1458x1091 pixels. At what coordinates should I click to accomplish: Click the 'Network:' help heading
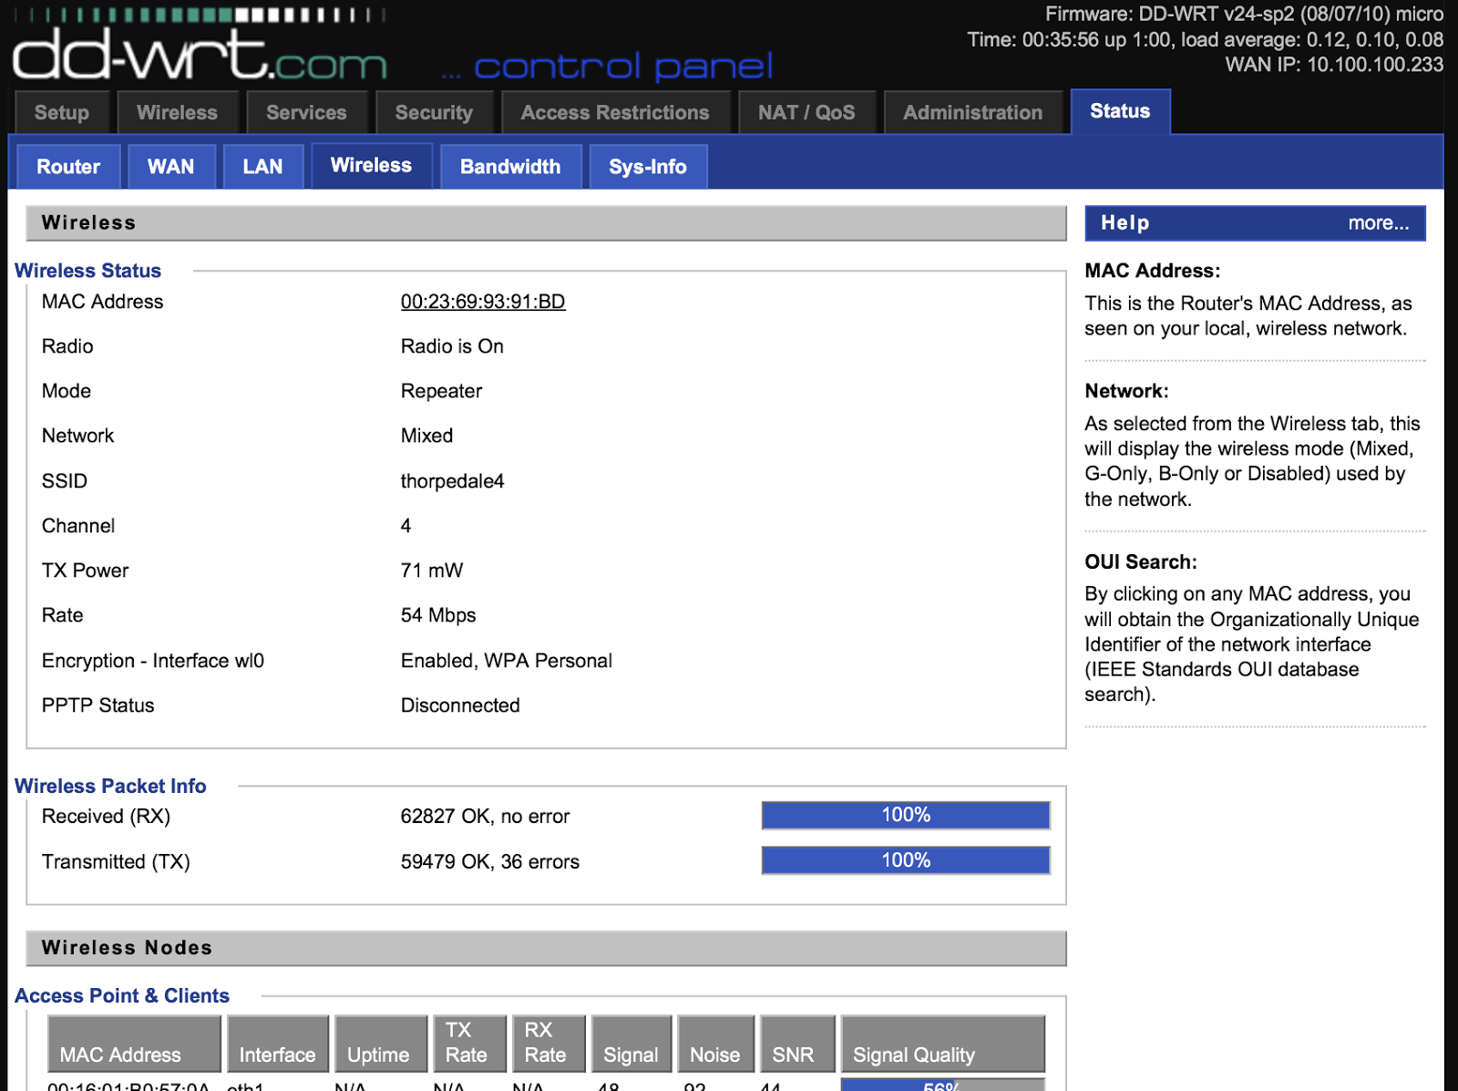(1126, 391)
